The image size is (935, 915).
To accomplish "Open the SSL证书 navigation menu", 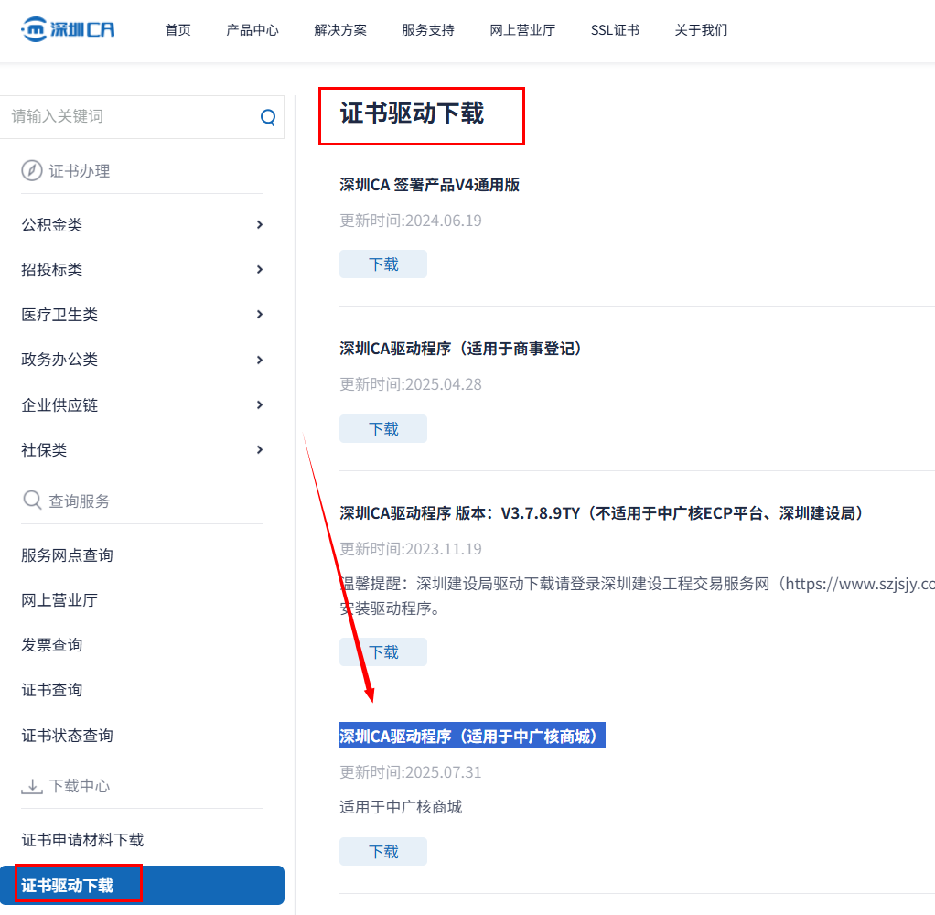I will point(615,30).
